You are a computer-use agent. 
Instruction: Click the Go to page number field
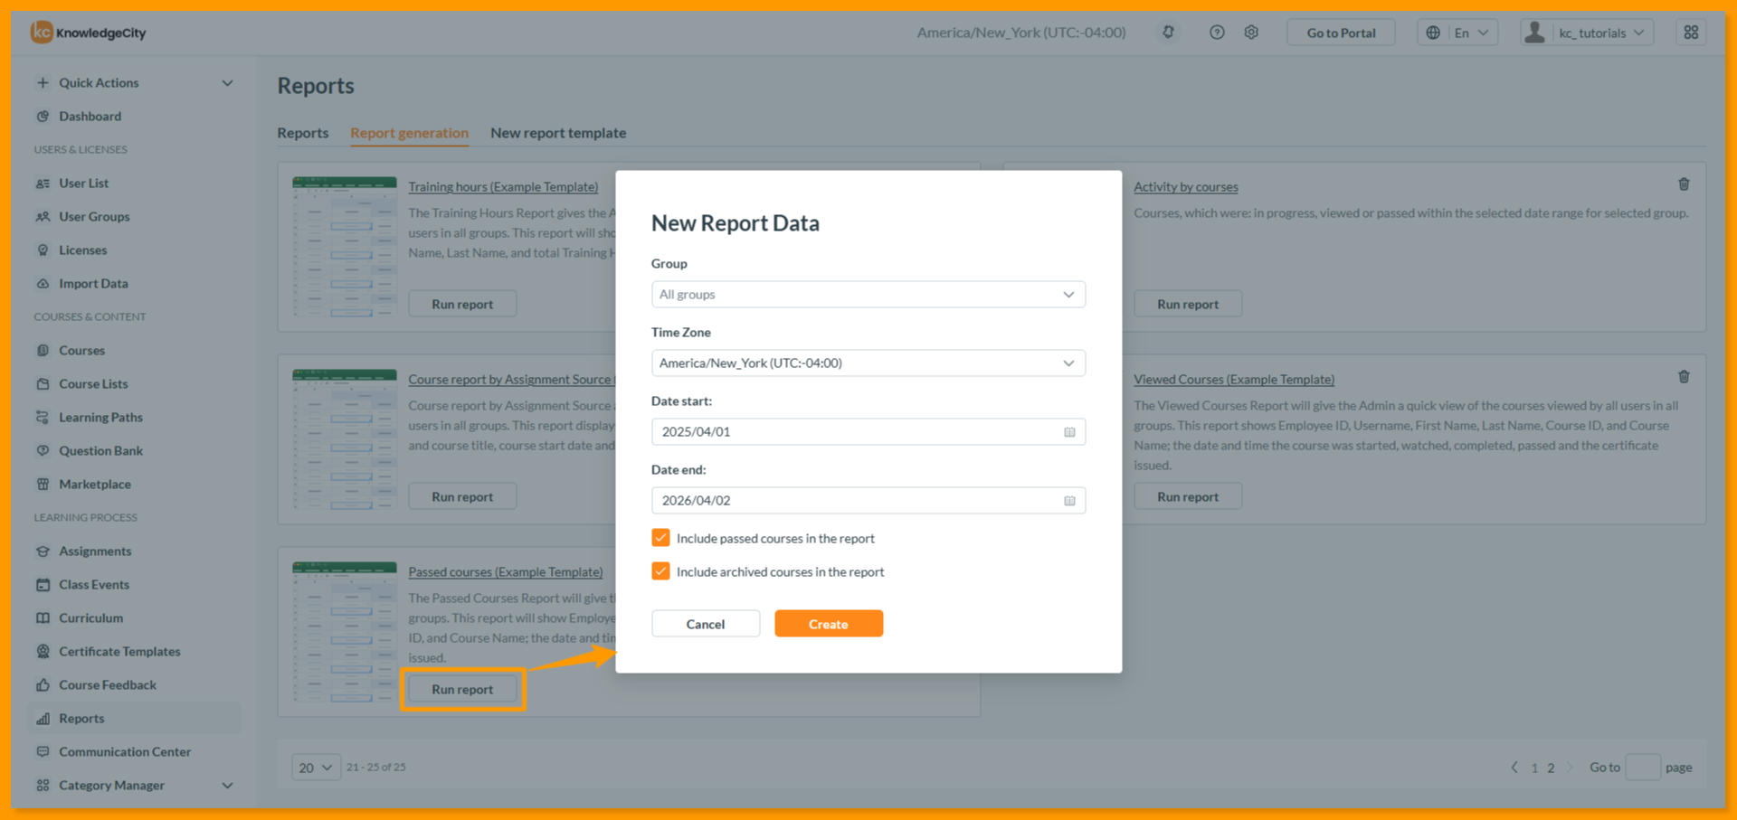[1643, 768]
